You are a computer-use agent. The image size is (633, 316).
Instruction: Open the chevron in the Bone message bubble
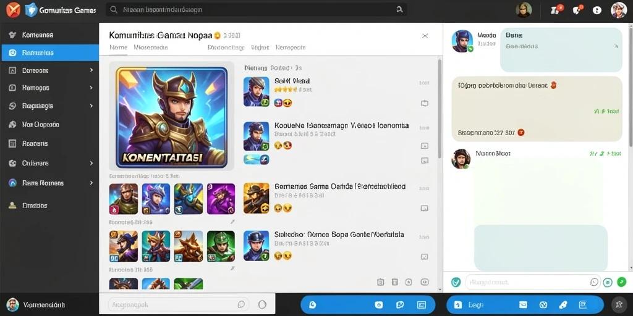616,46
